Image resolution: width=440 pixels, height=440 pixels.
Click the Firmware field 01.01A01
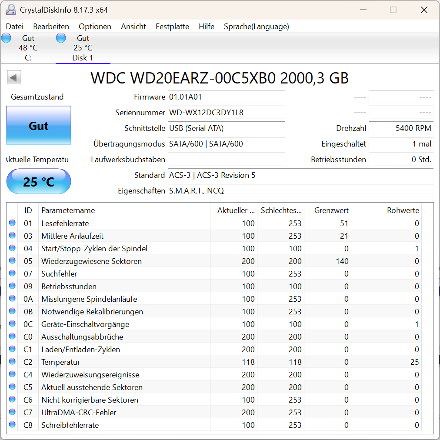pos(226,97)
